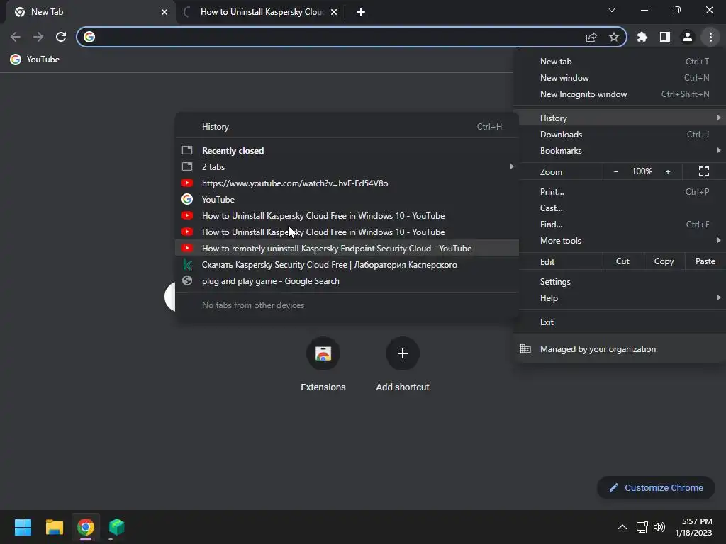The image size is (726, 544).
Task: Click the volume speaker tray icon
Action: [659, 527]
